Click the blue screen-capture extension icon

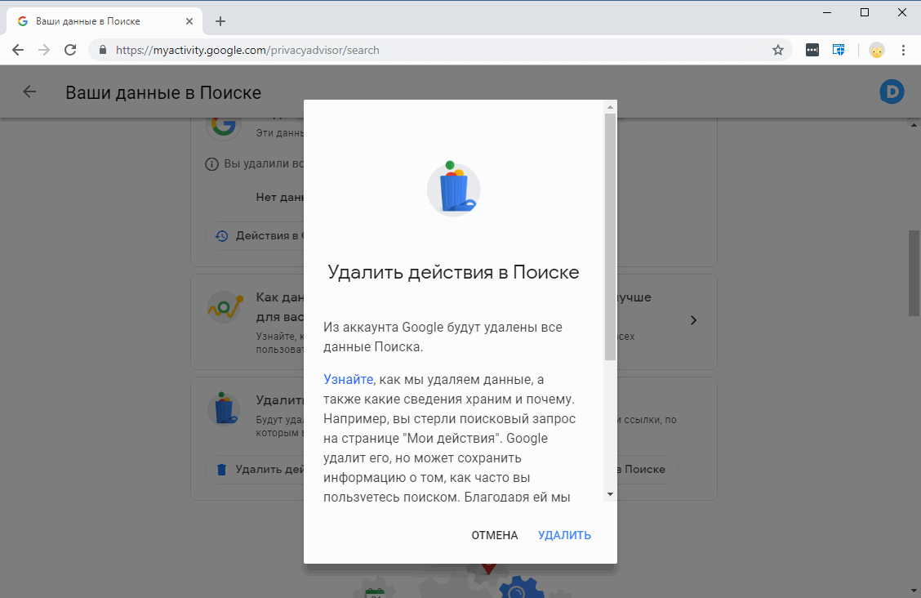pyautogui.click(x=839, y=50)
